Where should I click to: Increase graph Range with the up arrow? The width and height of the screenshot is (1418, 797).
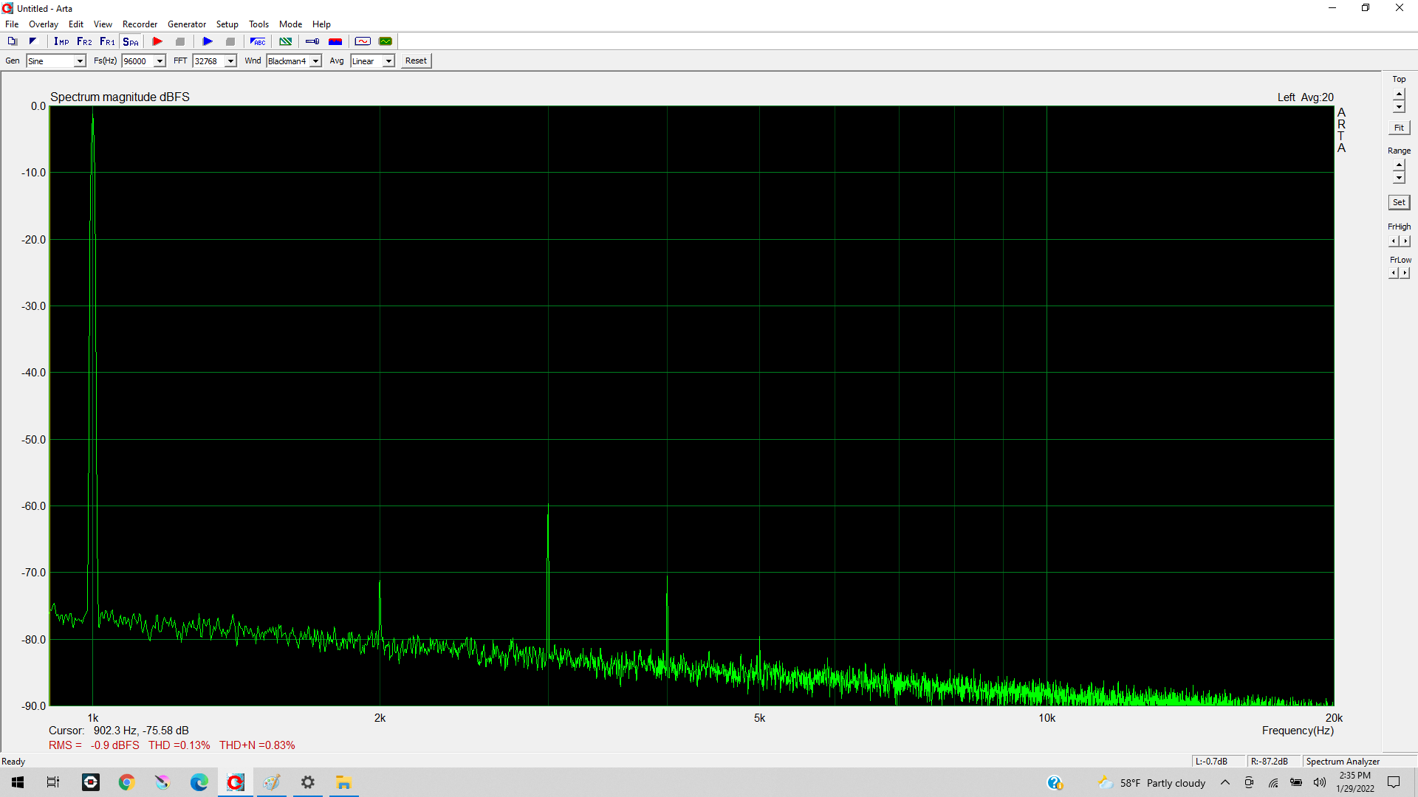coord(1399,165)
